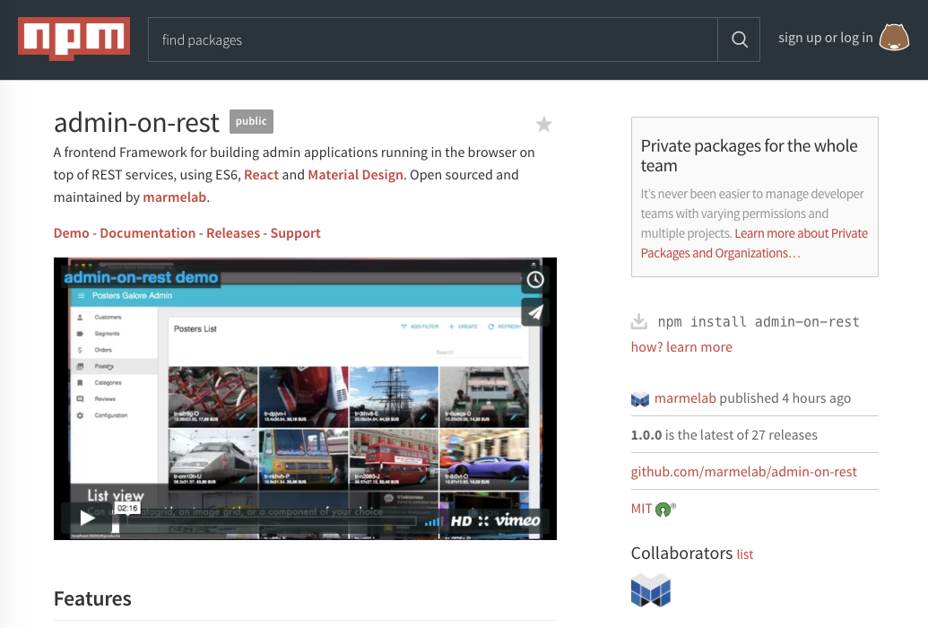Click the video share paper-plane icon
Image resolution: width=928 pixels, height=628 pixels.
[535, 312]
